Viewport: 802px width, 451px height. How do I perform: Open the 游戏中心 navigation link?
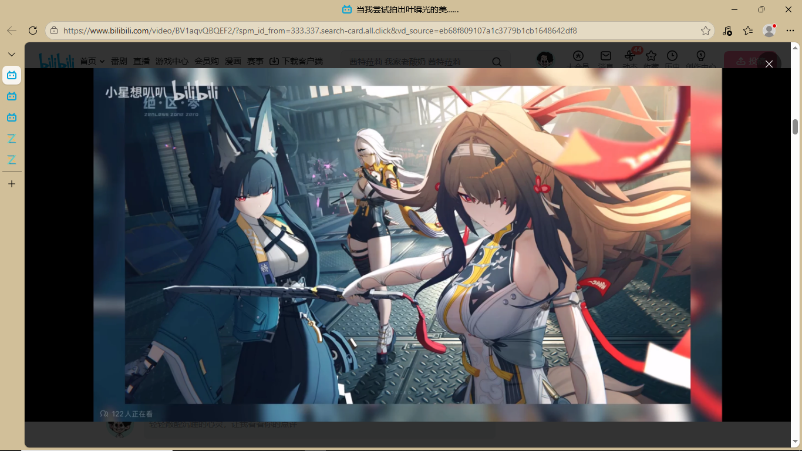(x=172, y=61)
